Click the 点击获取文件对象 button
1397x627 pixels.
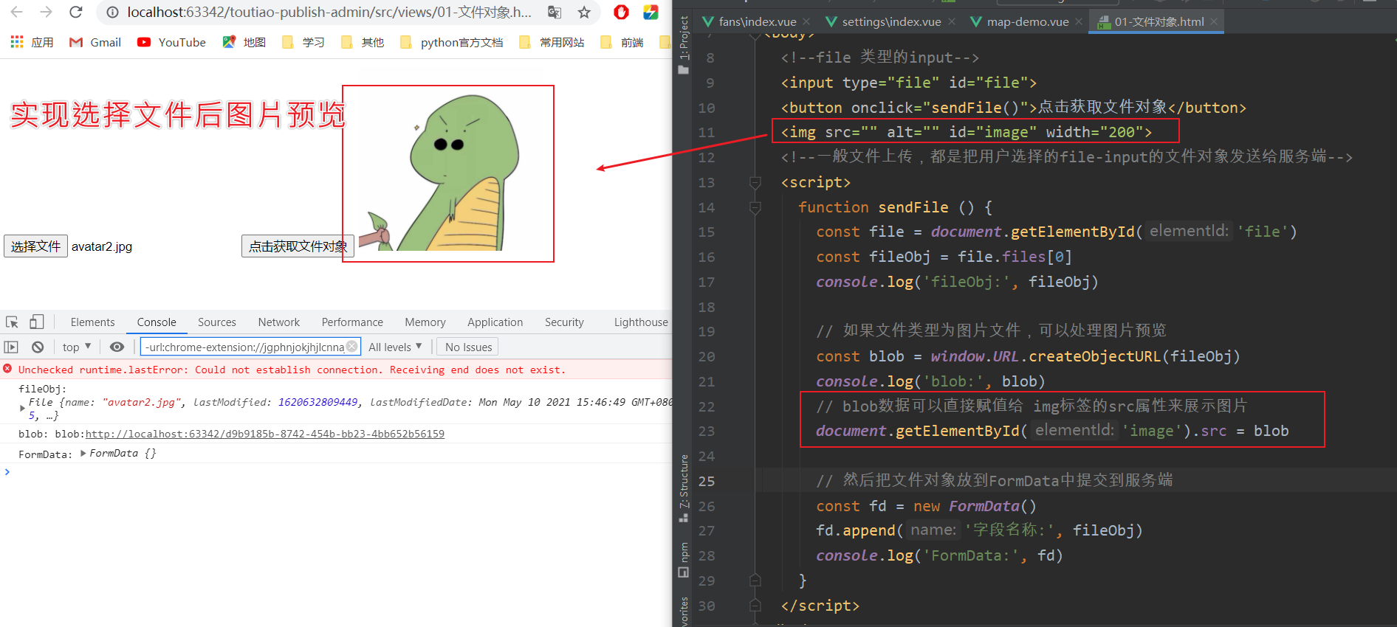(298, 246)
